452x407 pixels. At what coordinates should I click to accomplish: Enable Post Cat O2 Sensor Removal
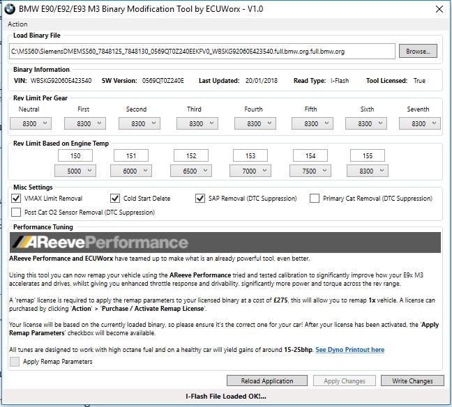16,212
